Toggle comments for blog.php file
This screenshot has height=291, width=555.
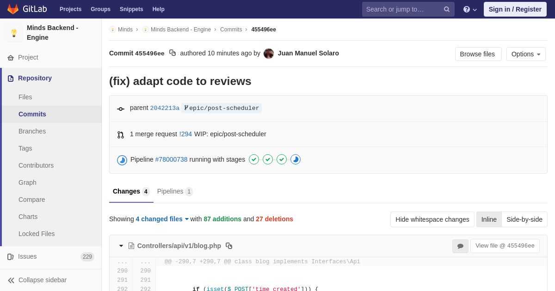click(460, 246)
